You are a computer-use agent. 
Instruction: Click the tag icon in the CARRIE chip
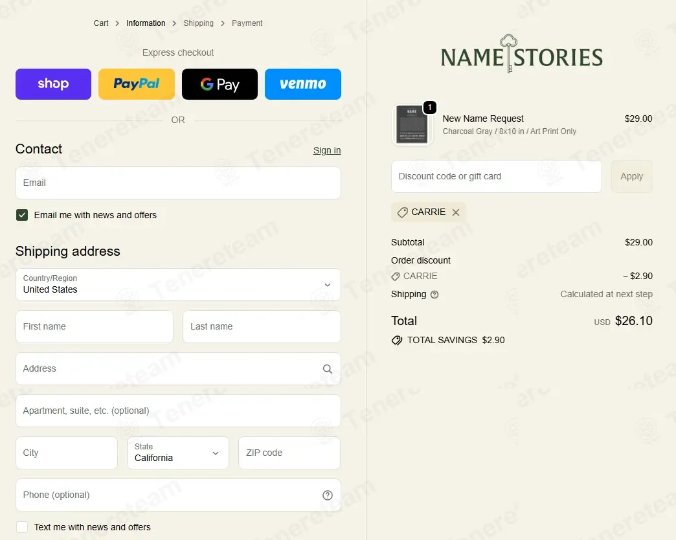(x=402, y=212)
